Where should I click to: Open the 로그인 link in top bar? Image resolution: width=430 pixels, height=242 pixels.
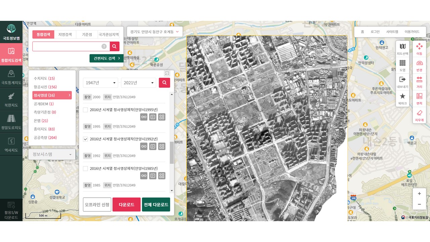point(375,32)
